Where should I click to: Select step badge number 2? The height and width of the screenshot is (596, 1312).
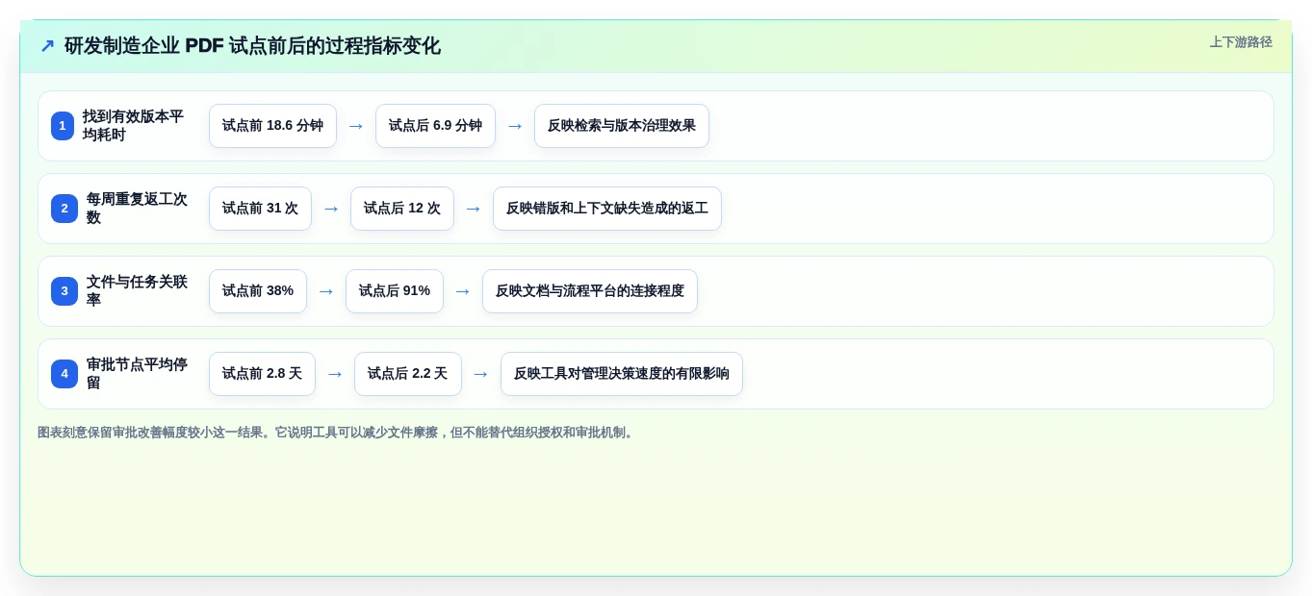point(64,209)
